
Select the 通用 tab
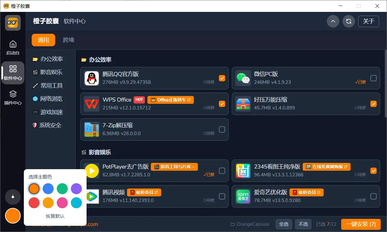(43, 40)
